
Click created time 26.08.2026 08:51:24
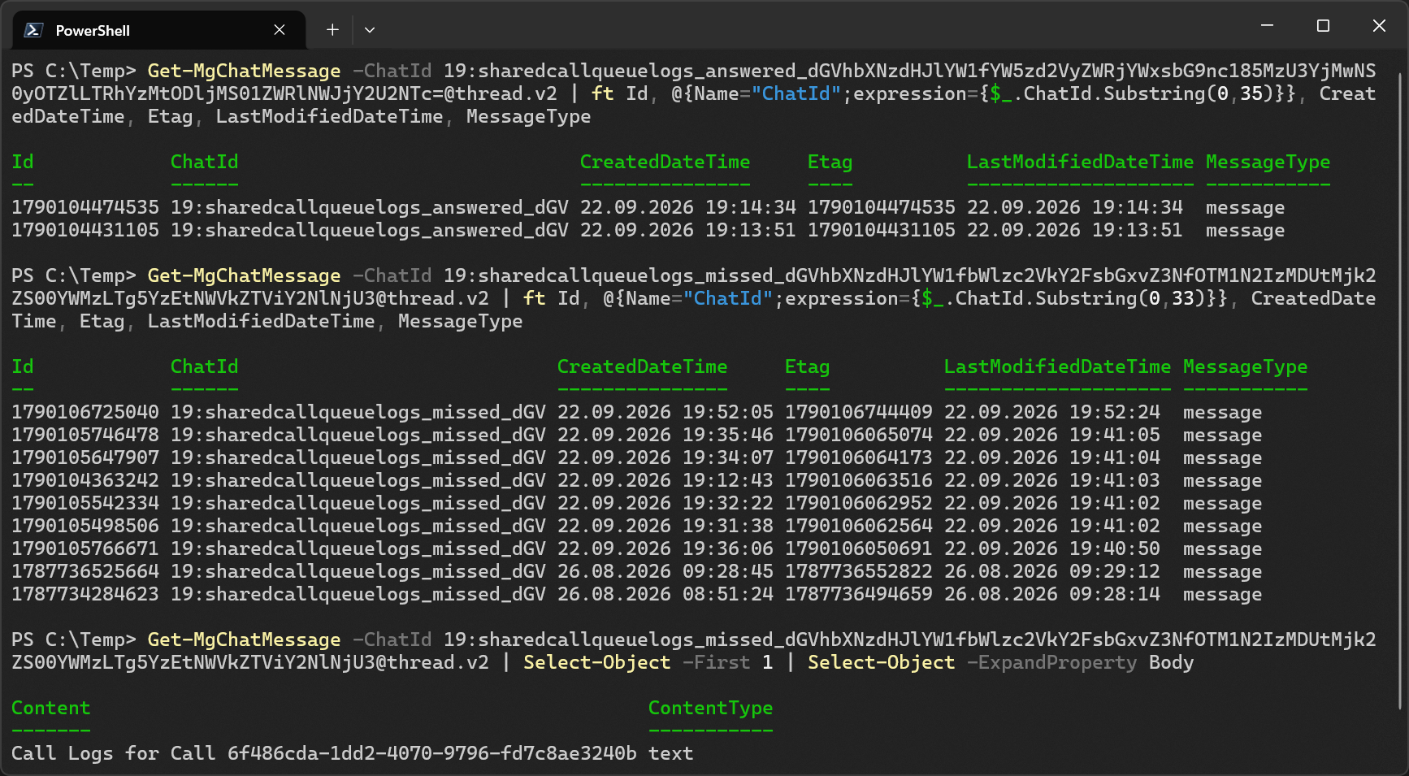pos(665,594)
